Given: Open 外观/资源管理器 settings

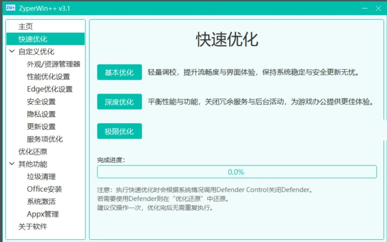Looking at the screenshot, I should pos(53,64).
